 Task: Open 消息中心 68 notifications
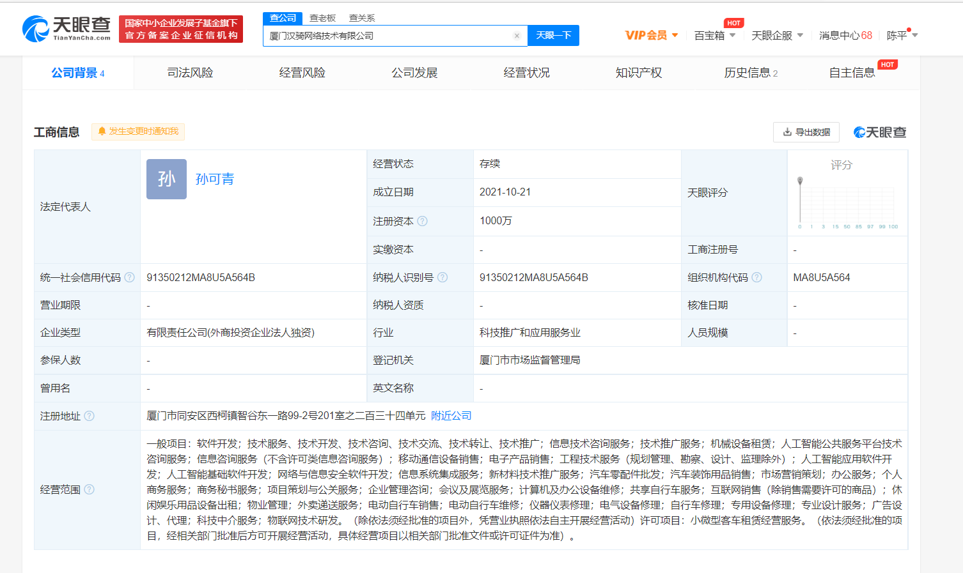(x=845, y=35)
